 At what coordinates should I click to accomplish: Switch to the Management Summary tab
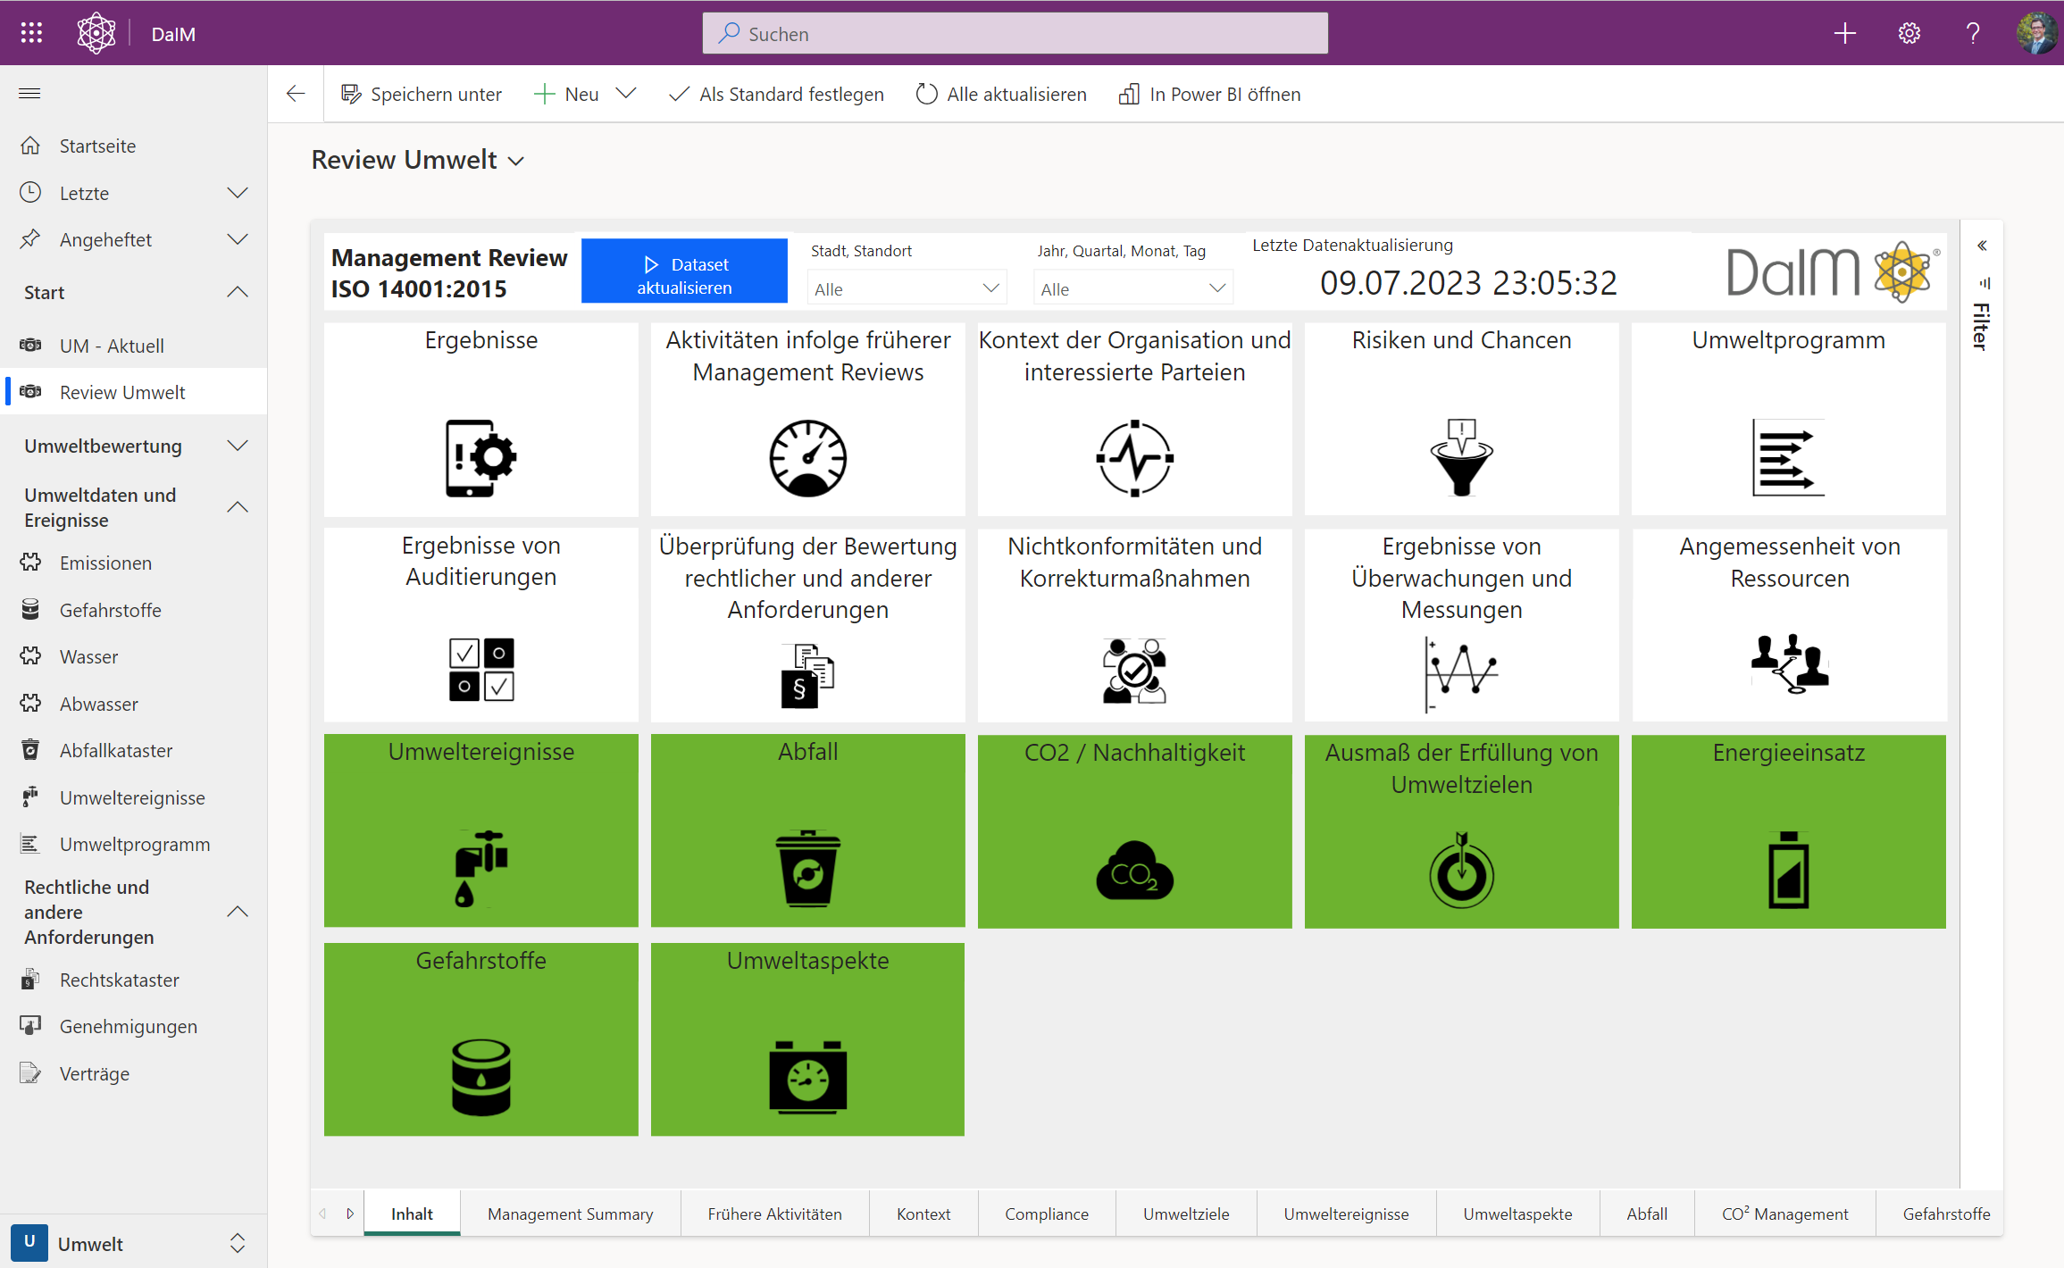click(x=570, y=1214)
